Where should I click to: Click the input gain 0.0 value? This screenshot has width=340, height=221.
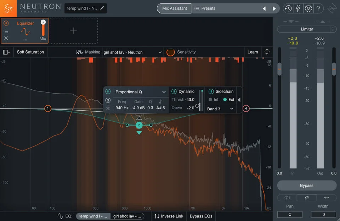coord(279,173)
